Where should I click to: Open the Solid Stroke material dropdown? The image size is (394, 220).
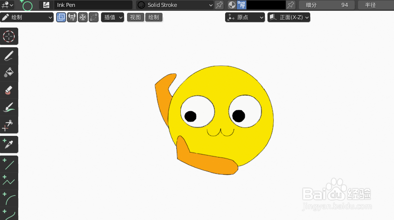(175, 5)
